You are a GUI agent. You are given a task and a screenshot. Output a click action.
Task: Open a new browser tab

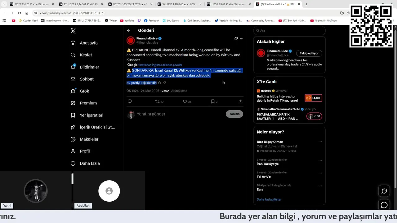tap(306, 4)
